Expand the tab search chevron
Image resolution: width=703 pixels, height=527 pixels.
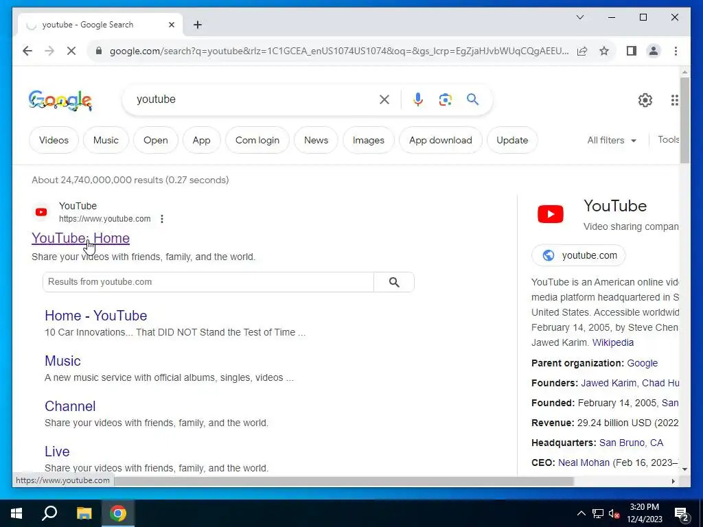click(580, 17)
